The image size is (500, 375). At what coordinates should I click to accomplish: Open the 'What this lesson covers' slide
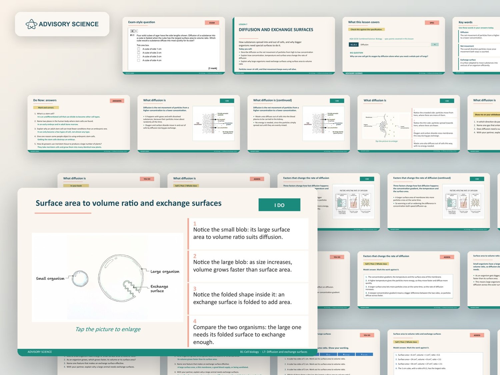[394, 45]
